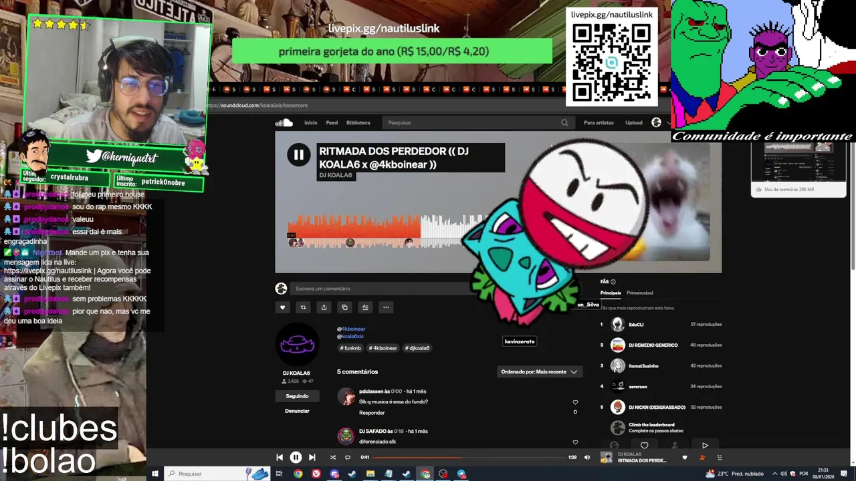Open the RITMADA DOS PERDE... title in player bar
The height and width of the screenshot is (481, 856).
coord(641,461)
